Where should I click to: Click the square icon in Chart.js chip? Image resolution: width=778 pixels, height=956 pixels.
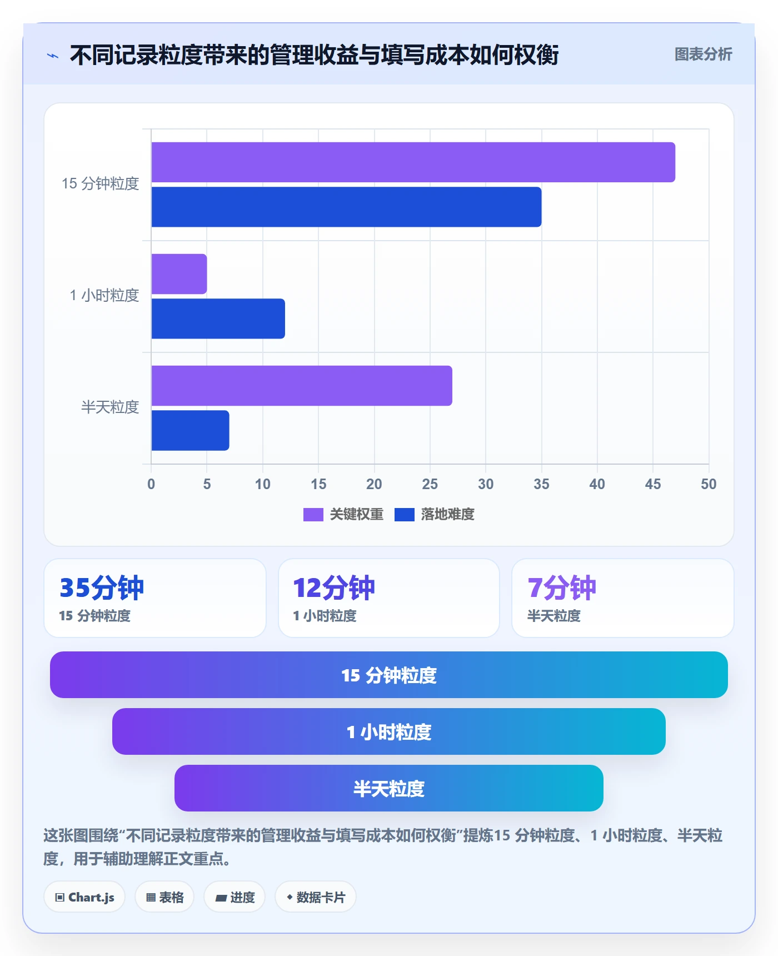point(60,898)
